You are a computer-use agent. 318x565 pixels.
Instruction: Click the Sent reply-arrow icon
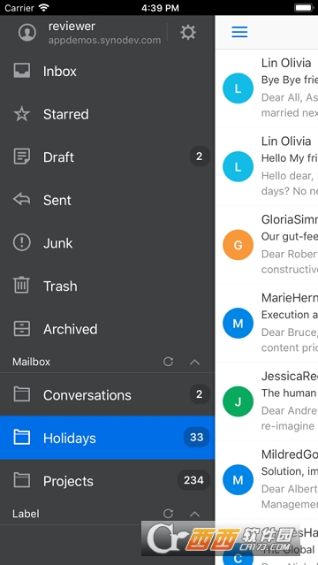tap(22, 199)
